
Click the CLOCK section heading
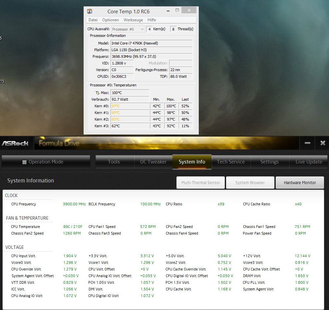(x=11, y=195)
